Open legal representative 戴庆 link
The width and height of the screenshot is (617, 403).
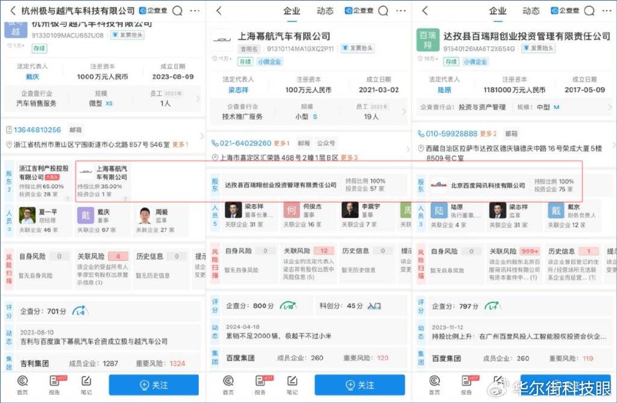pyautogui.click(x=33, y=77)
